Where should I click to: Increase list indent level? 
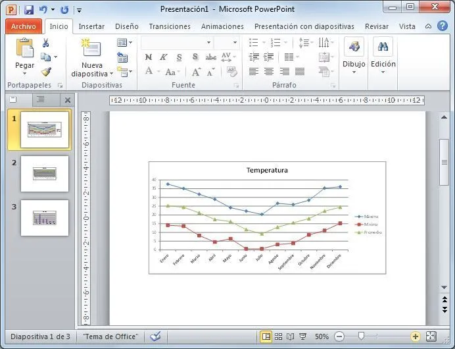click(x=269, y=57)
